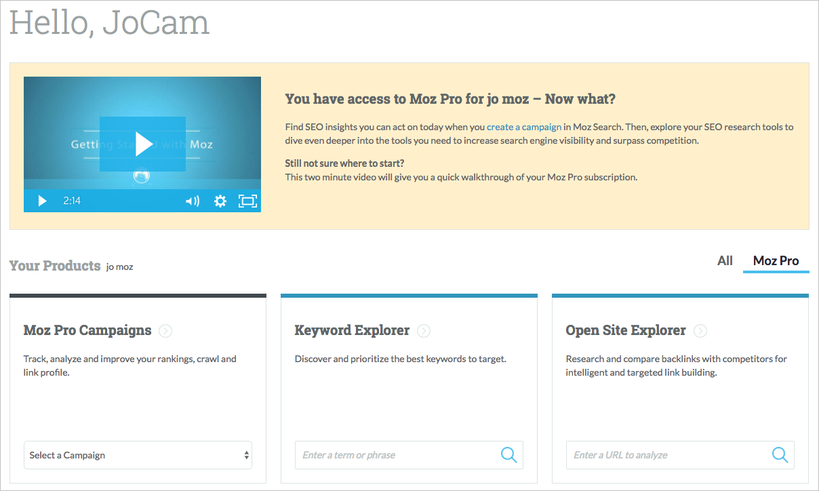
Task: Switch to the All products tab
Action: pos(725,261)
